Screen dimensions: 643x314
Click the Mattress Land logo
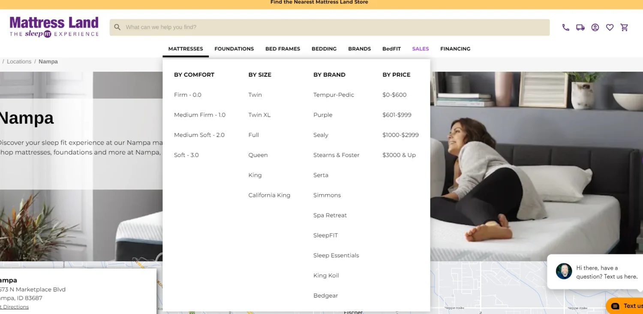(54, 27)
